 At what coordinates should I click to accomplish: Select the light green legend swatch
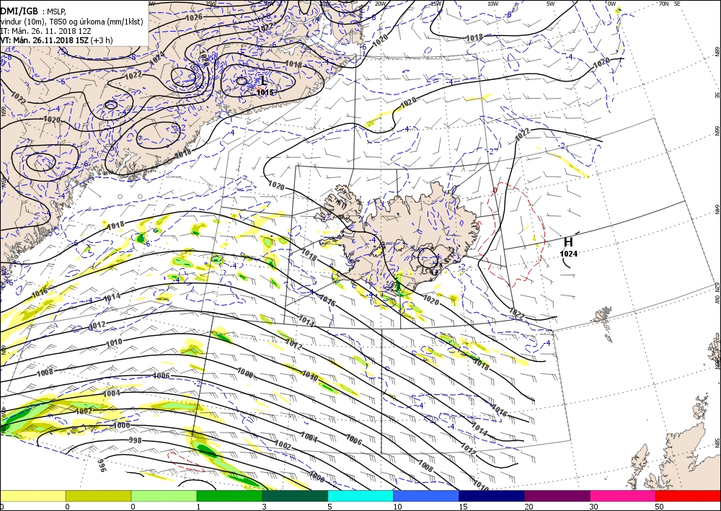click(x=164, y=496)
